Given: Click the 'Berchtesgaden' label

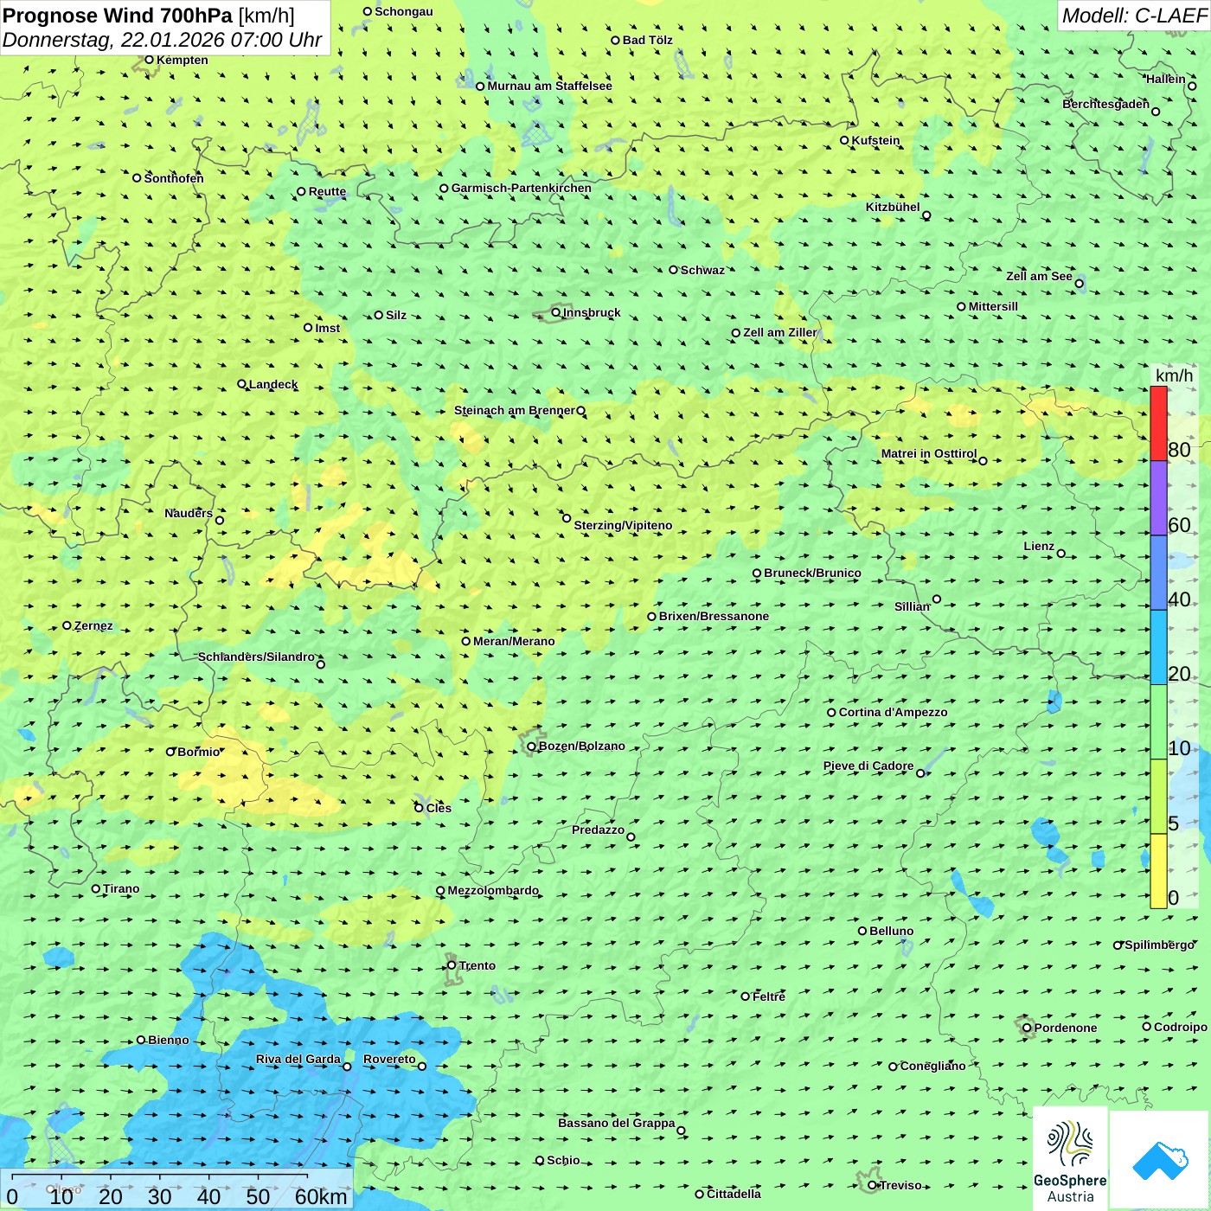Looking at the screenshot, I should [x=1106, y=104].
